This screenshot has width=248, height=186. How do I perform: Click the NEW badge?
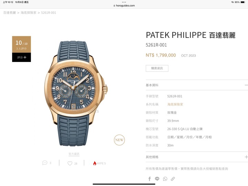pyautogui.click(x=119, y=140)
